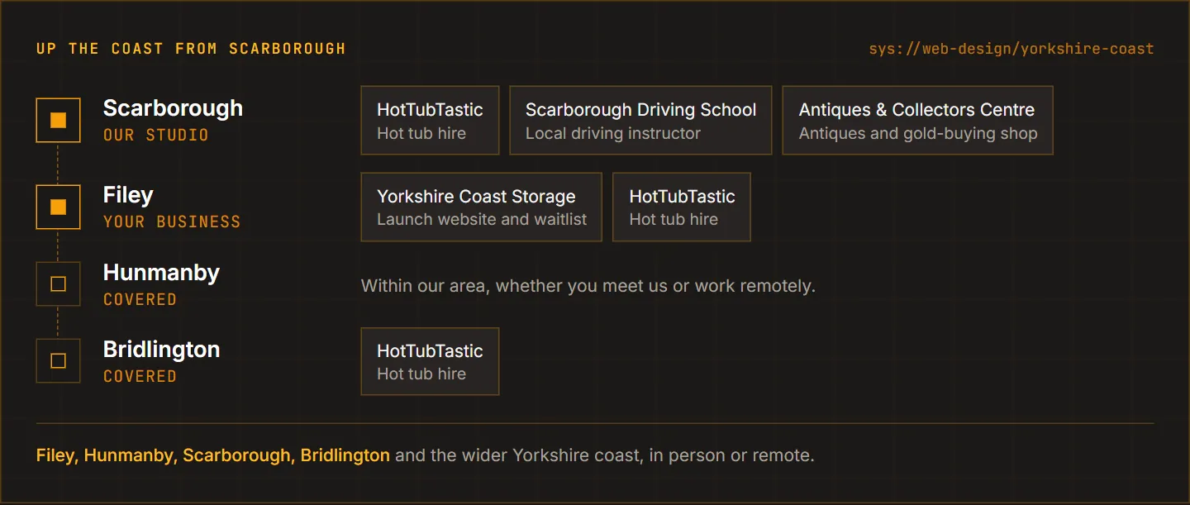Click the Hunmanby town heading

pos(161,273)
